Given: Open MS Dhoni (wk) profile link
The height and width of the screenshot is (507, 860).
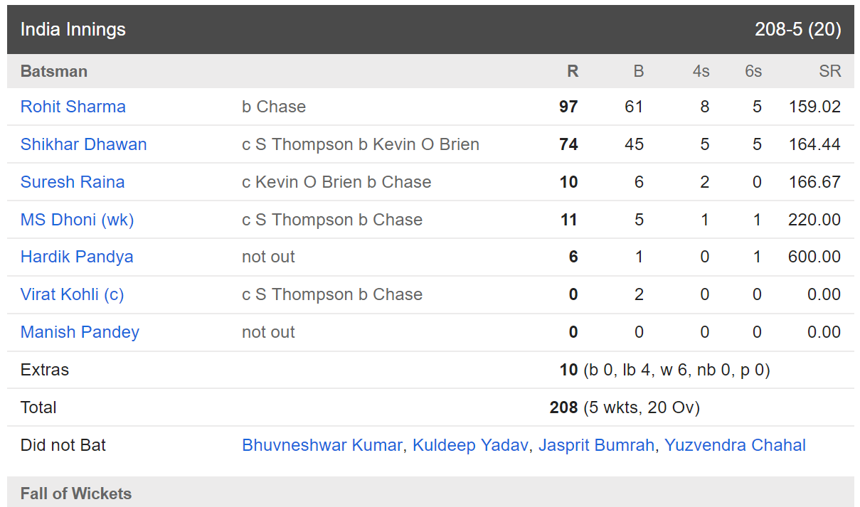Looking at the screenshot, I should [x=77, y=220].
